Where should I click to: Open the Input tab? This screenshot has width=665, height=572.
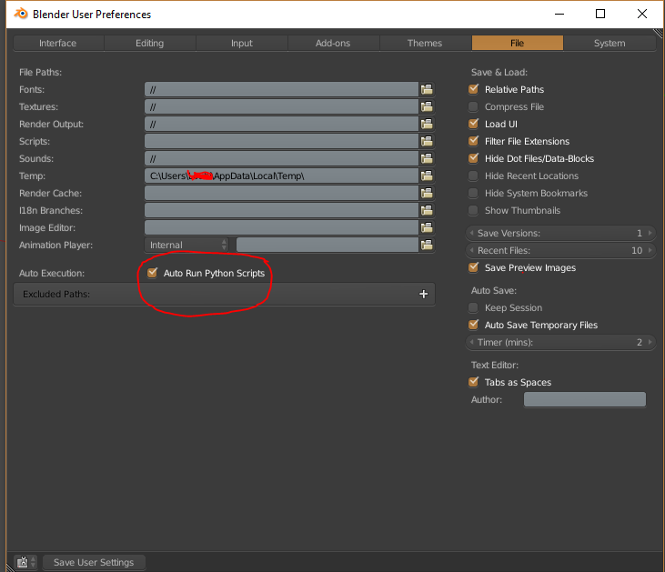[242, 43]
